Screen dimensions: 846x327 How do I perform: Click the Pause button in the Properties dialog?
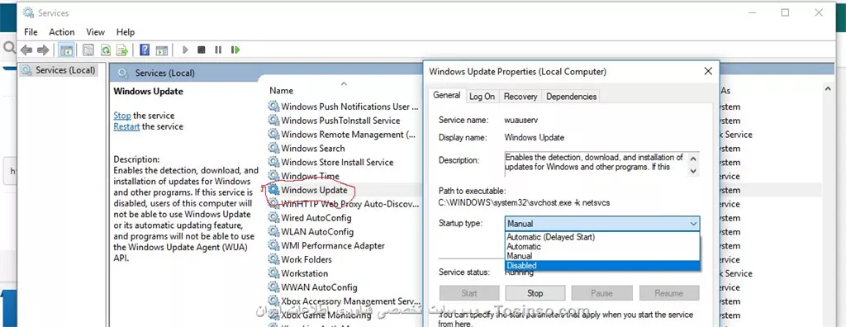tap(601, 293)
